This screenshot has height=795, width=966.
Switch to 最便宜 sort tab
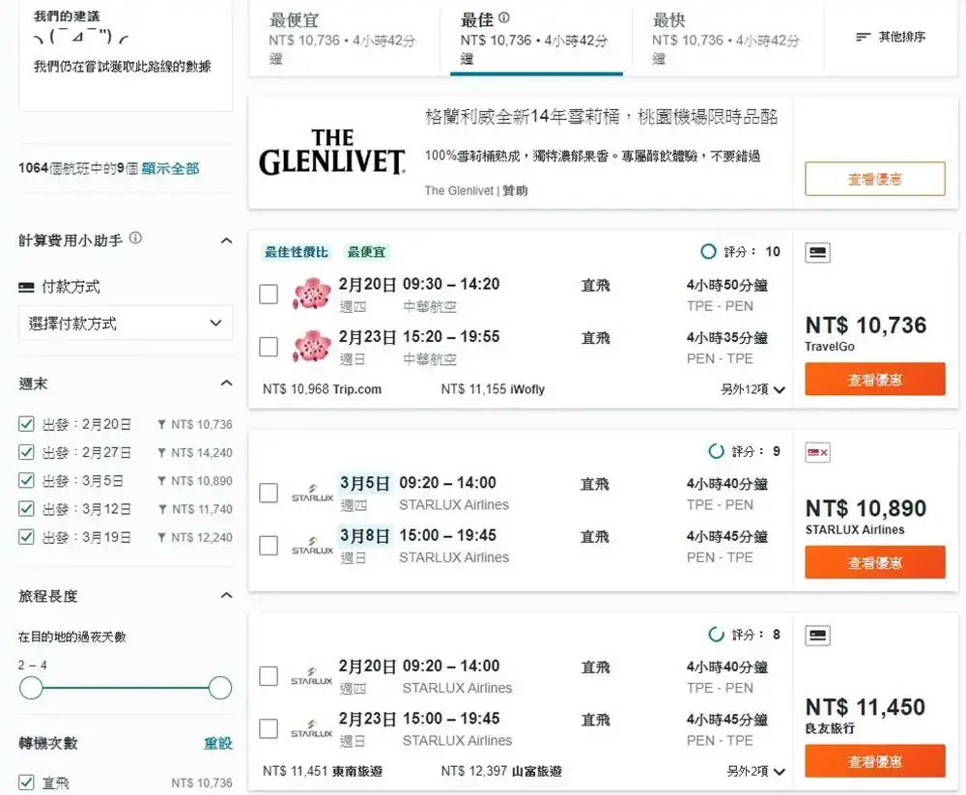click(x=344, y=39)
